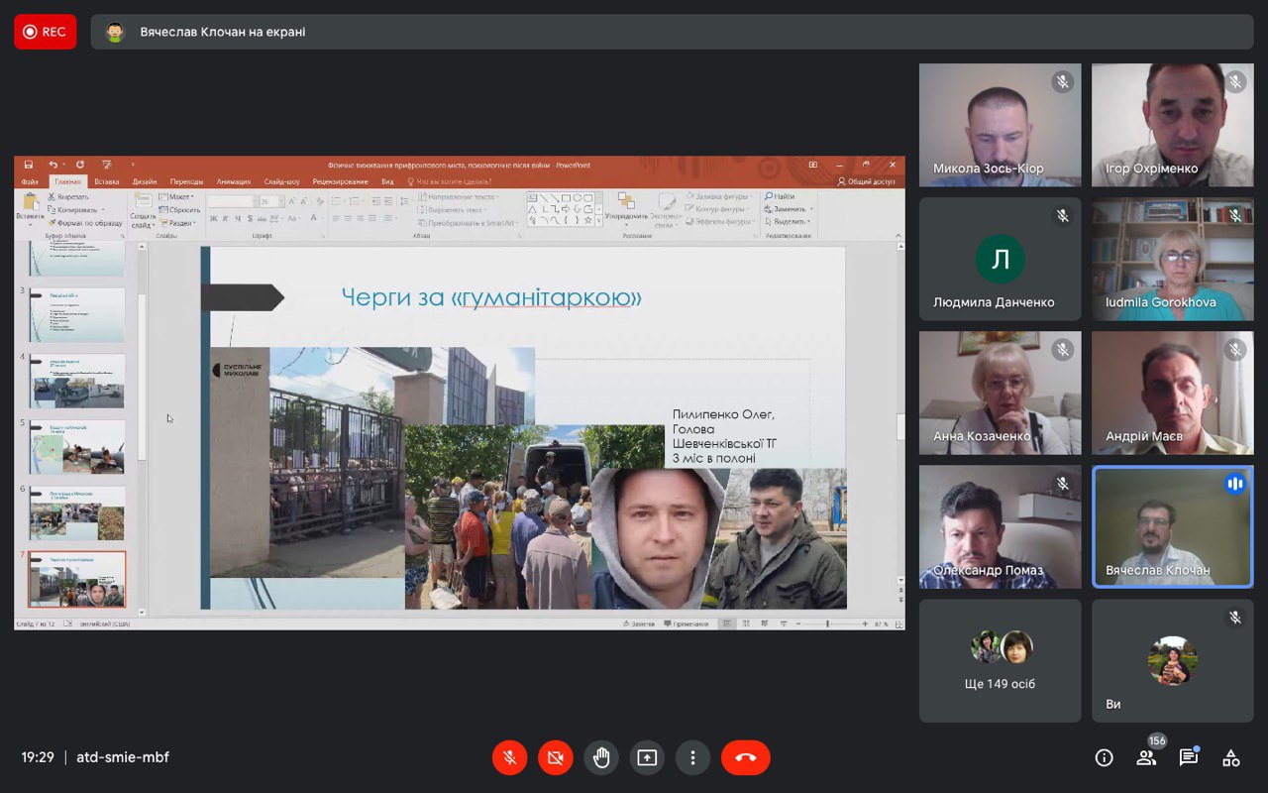This screenshot has width=1268, height=793.
Task: Open Контур фигуры shape outline dropdown
Action: click(718, 209)
